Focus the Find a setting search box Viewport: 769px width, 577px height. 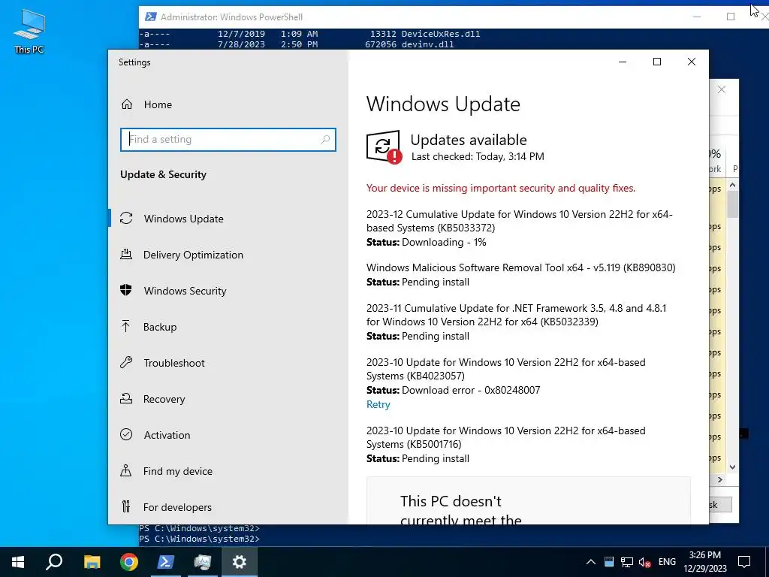pos(228,139)
